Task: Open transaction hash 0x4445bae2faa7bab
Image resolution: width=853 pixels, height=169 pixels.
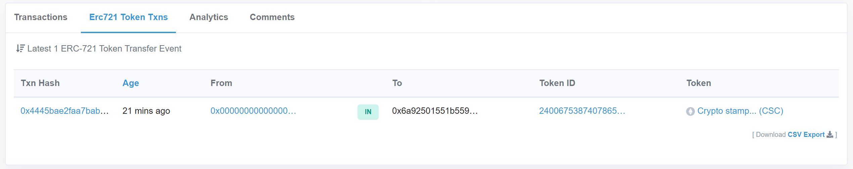Action: point(64,111)
